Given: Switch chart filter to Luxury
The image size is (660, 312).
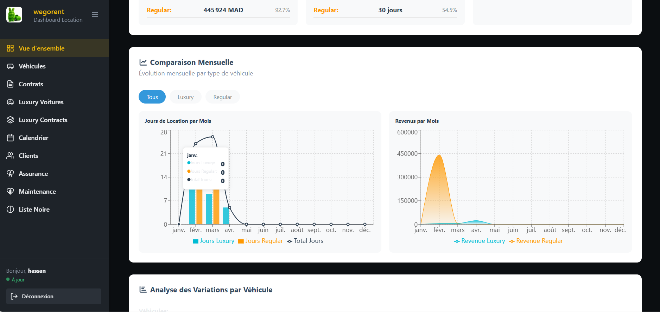Looking at the screenshot, I should coord(185,97).
